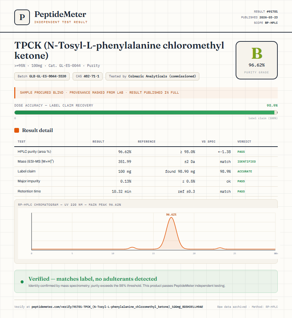The image size is (292, 318).
Task: Click the 0.13% impurity result cell
Action: [126, 181]
